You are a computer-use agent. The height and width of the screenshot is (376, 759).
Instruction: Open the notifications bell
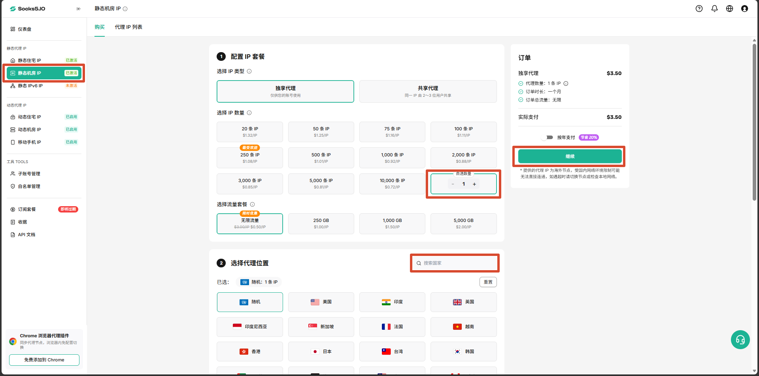coord(714,9)
